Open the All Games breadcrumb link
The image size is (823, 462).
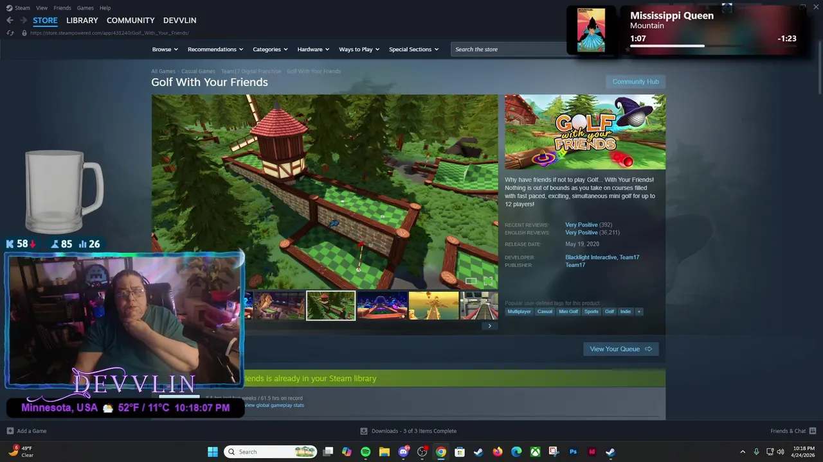163,71
